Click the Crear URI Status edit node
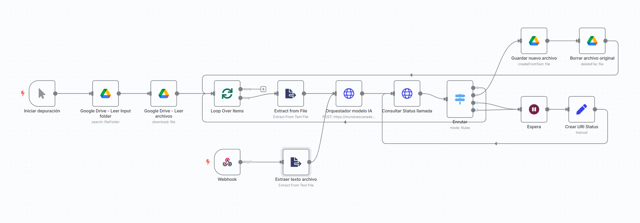The height and width of the screenshot is (223, 640). pyautogui.click(x=581, y=109)
